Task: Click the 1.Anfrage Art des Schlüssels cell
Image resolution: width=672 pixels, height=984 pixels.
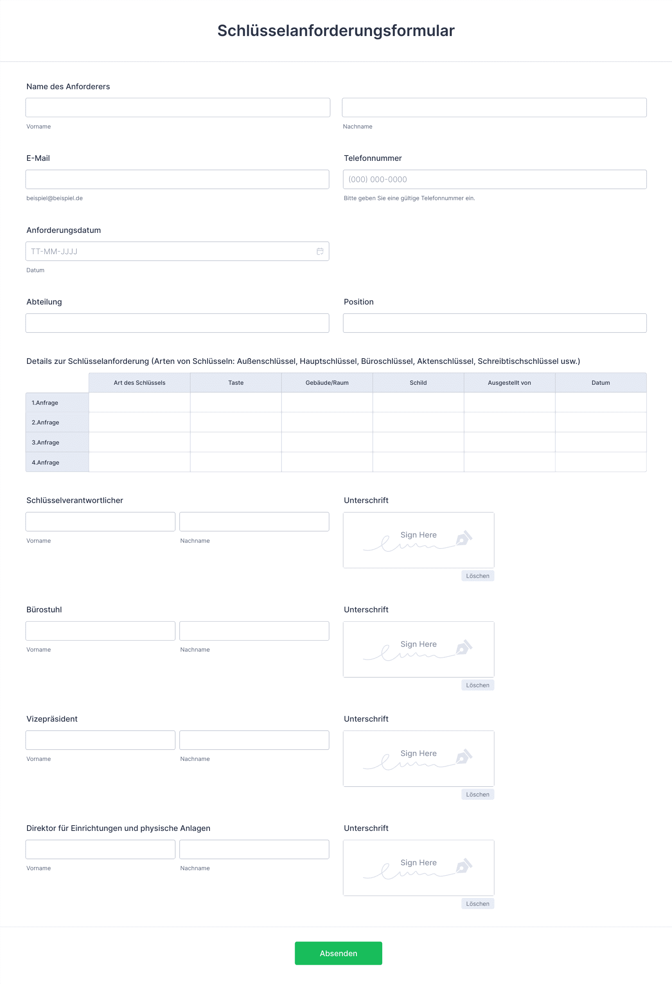Action: (x=139, y=402)
